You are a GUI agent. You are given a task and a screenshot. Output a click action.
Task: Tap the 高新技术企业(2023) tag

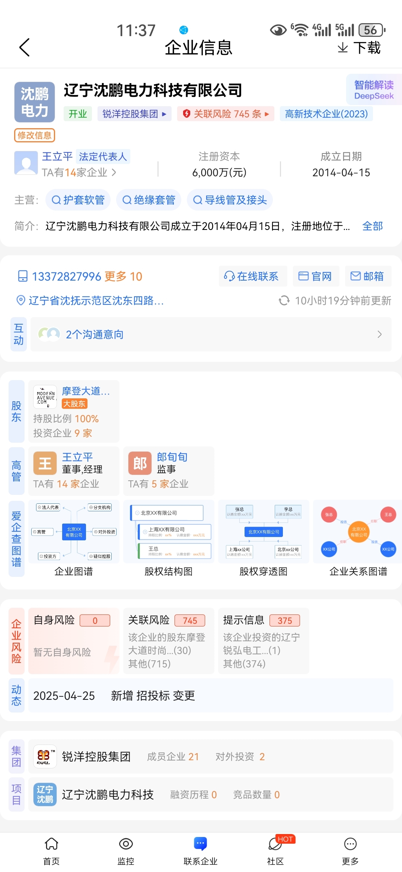click(326, 114)
